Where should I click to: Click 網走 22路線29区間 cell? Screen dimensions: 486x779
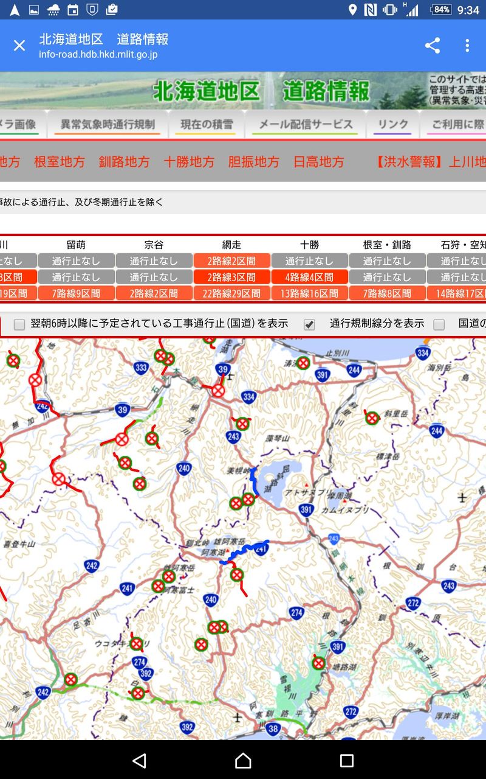pos(231,293)
